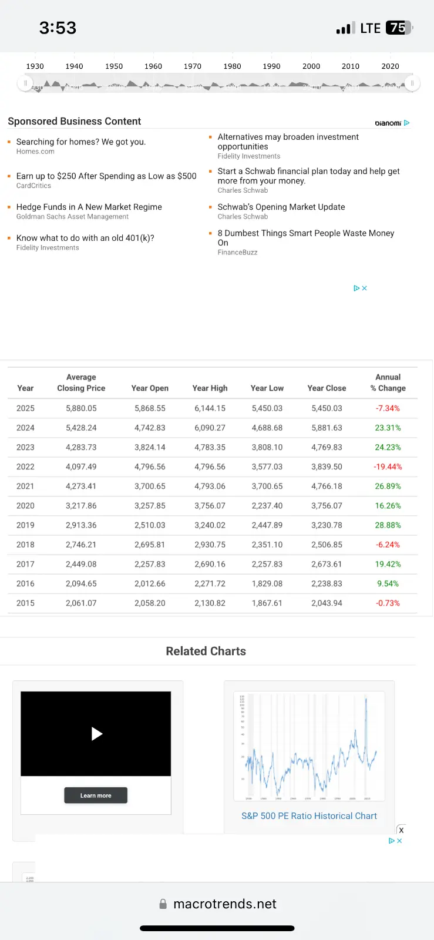Image resolution: width=434 pixels, height=940 pixels.
Task: Open the 'Searching for homes? We got you.' ad link
Action: click(x=81, y=142)
